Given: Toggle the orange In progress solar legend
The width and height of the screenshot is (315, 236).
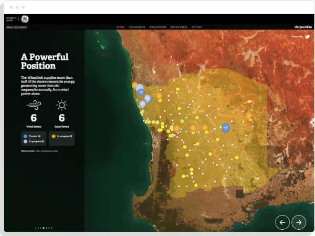Looking at the screenshot, I should [x=62, y=136].
